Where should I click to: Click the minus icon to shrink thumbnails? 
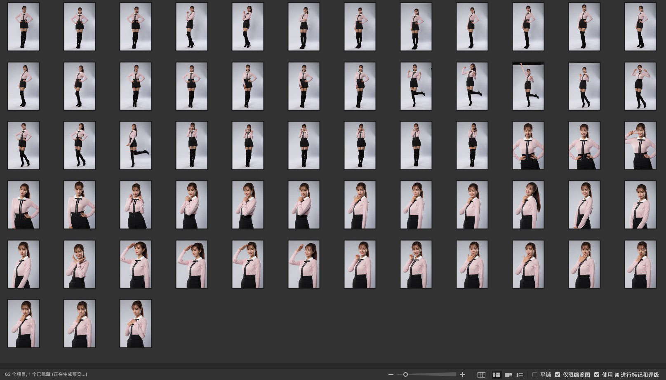[391, 375]
